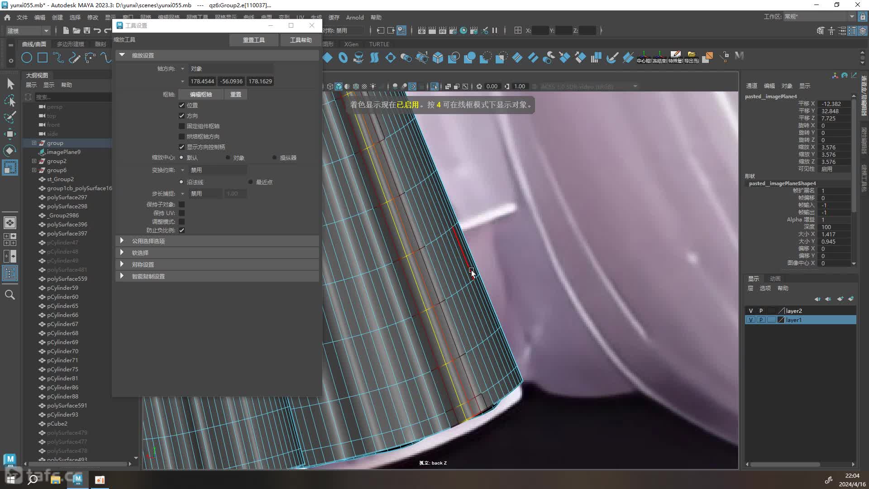Viewport: 869px width, 489px height.
Task: Open the 文件 menu
Action: pyautogui.click(x=22, y=17)
